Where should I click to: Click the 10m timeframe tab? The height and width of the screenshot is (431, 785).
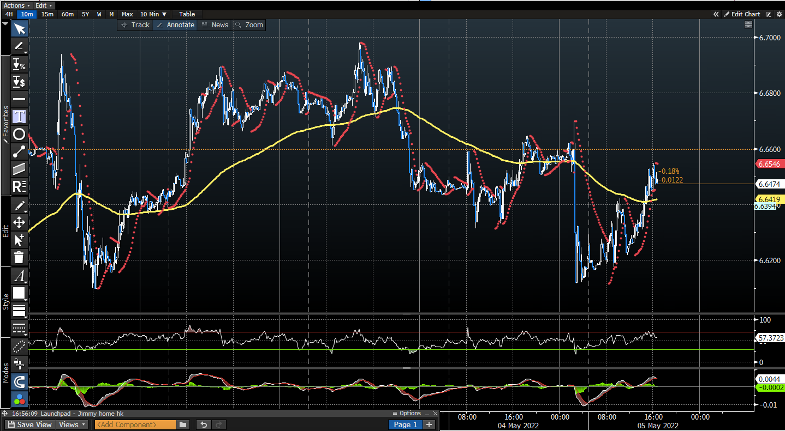pyautogui.click(x=27, y=14)
